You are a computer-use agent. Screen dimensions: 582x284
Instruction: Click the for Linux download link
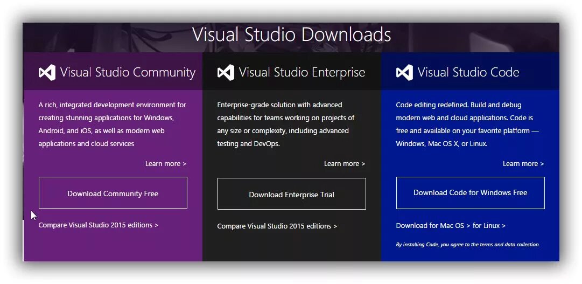click(x=489, y=226)
